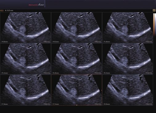Viewport: 156px width, 113px height.
Task: Click the 76.5mm depth label
Action: [107, 73]
